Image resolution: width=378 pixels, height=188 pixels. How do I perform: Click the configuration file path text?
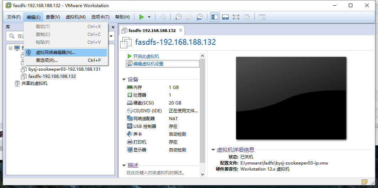coord(284,163)
